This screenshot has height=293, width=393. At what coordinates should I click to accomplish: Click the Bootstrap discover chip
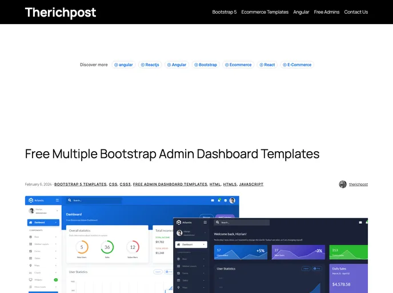click(206, 65)
